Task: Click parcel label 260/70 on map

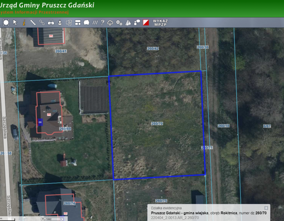Action: 157,123
